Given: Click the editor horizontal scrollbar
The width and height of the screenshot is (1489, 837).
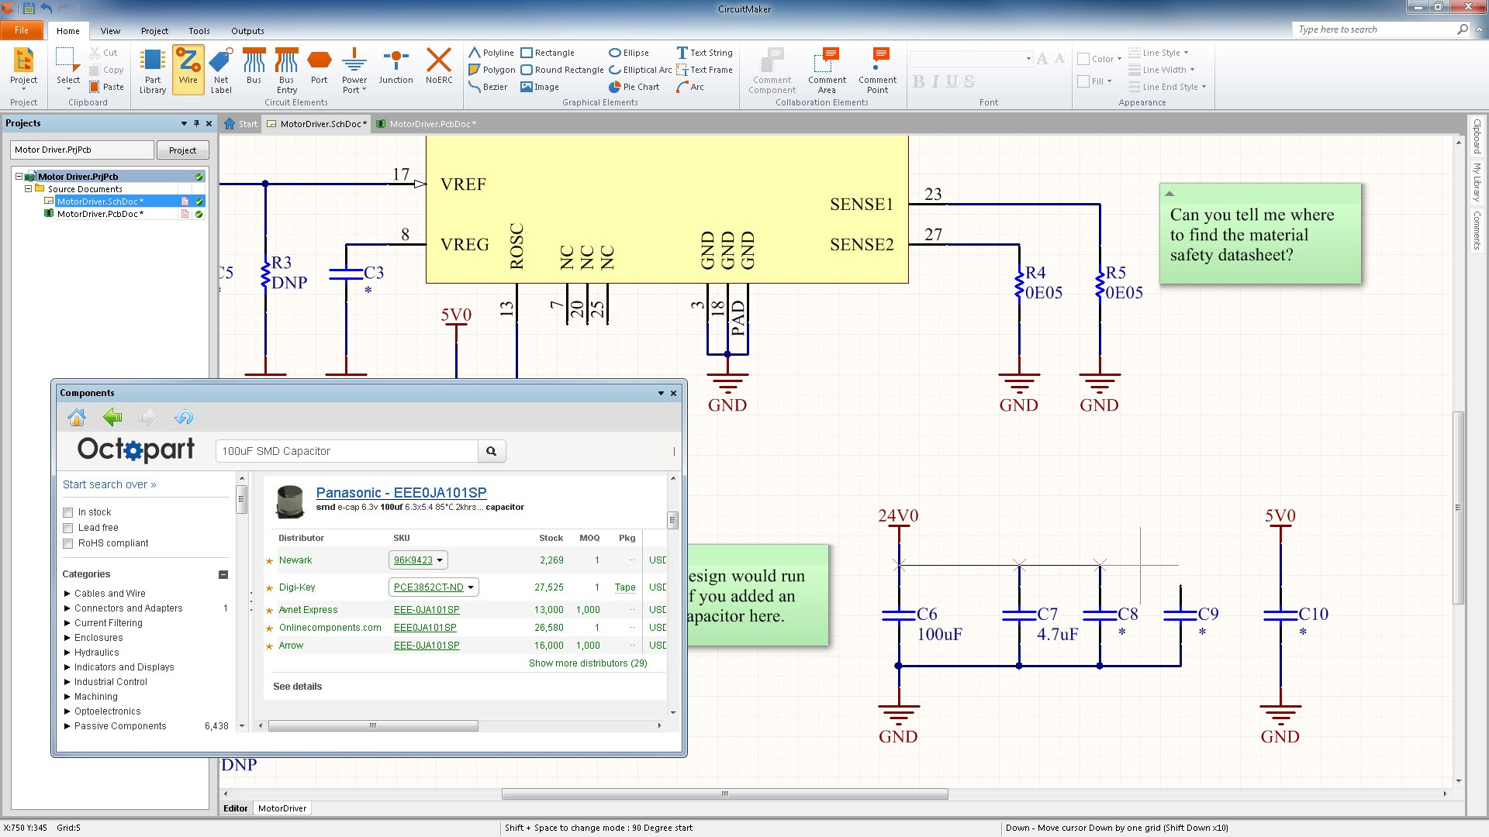Looking at the screenshot, I should pos(724,794).
